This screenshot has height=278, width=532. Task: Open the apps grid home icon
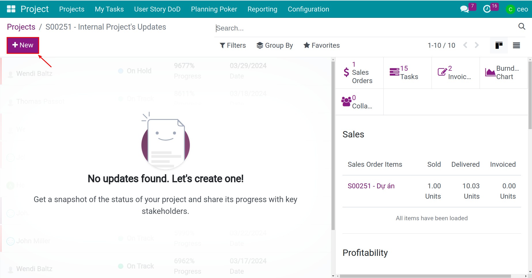coord(11,9)
